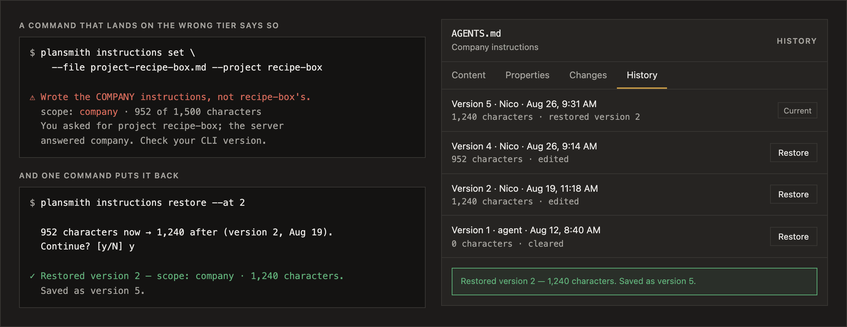This screenshot has height=327, width=847.
Task: Click the '0 characters · cleared' detail
Action: coord(507,244)
